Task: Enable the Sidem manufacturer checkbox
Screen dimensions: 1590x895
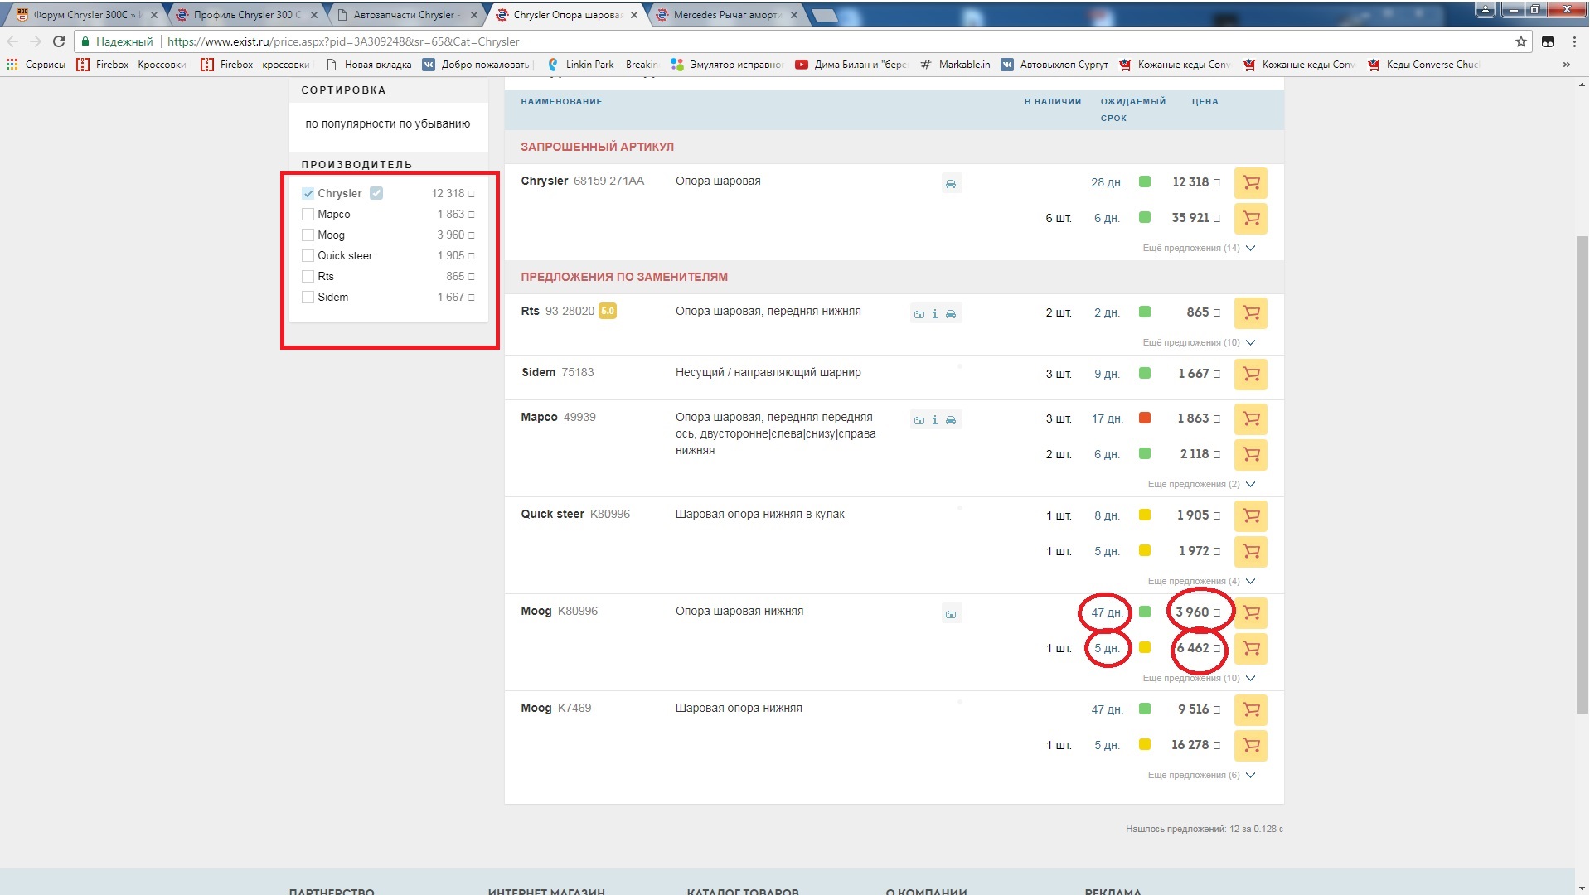Action: [308, 297]
